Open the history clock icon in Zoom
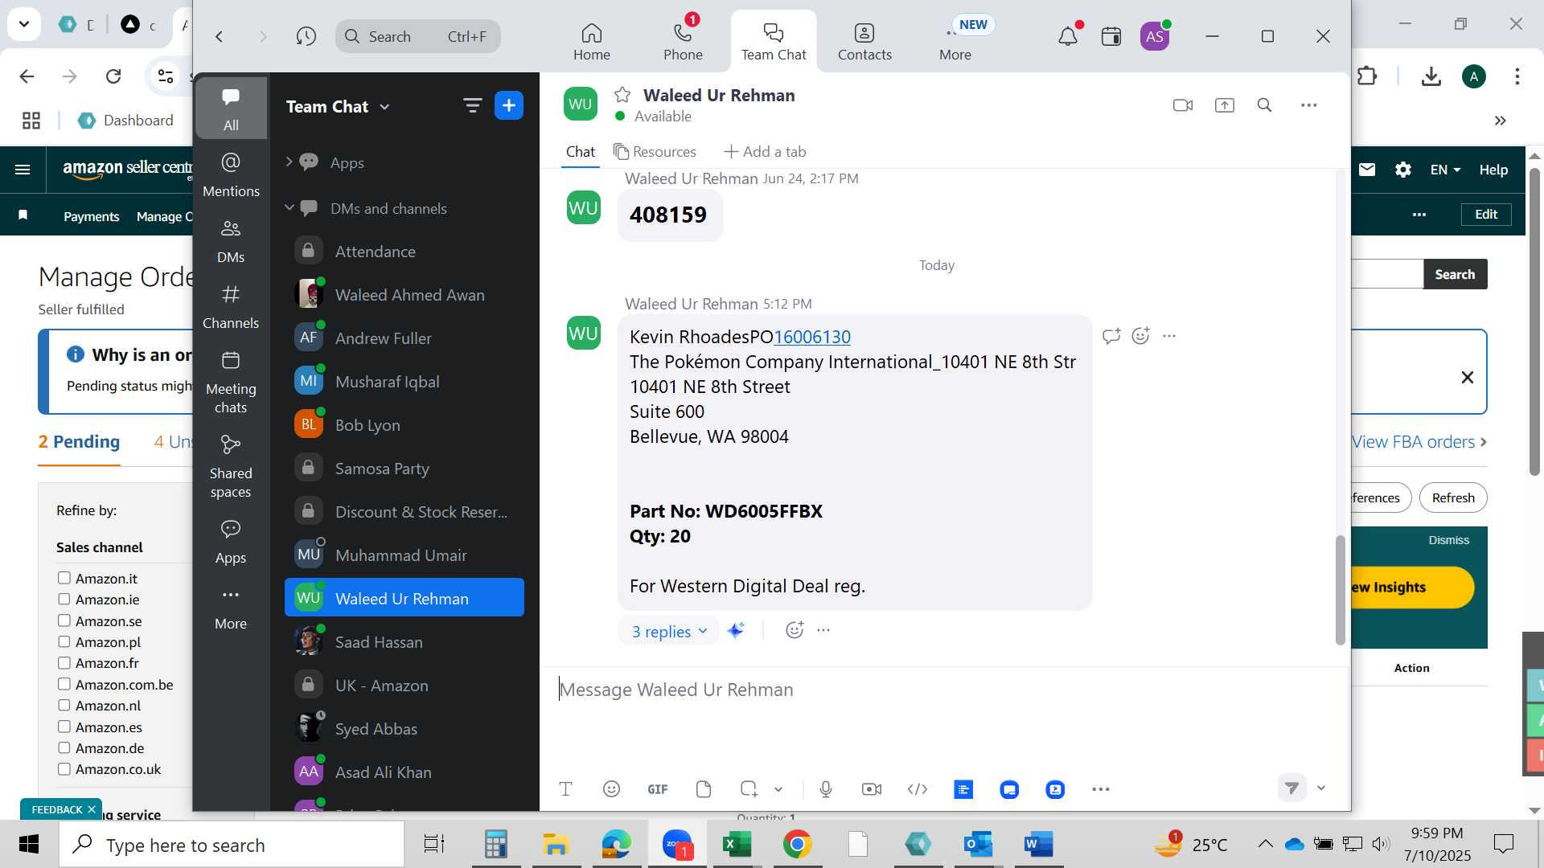Image resolution: width=1544 pixels, height=868 pixels. click(306, 36)
